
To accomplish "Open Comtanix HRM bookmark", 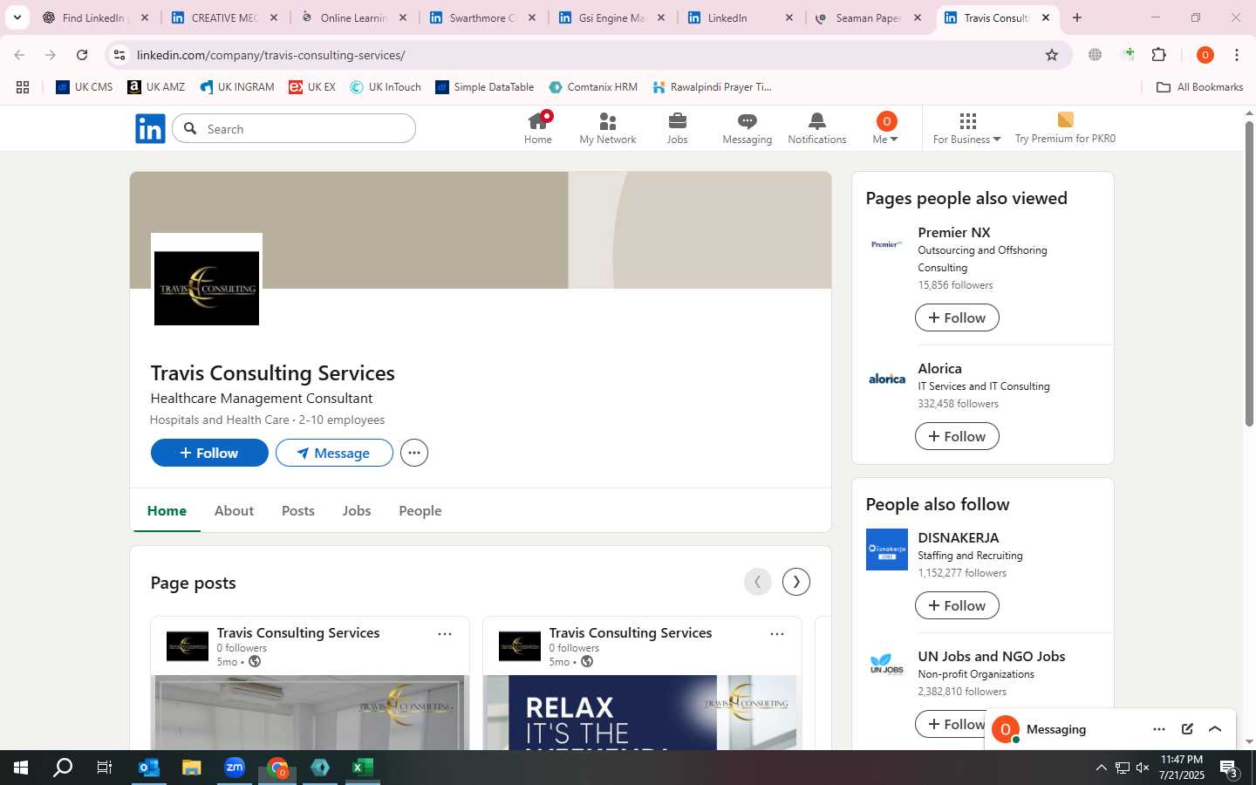I will (x=593, y=87).
